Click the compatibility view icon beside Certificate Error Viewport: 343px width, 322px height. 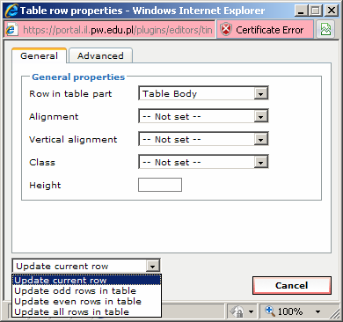pyautogui.click(x=325, y=29)
